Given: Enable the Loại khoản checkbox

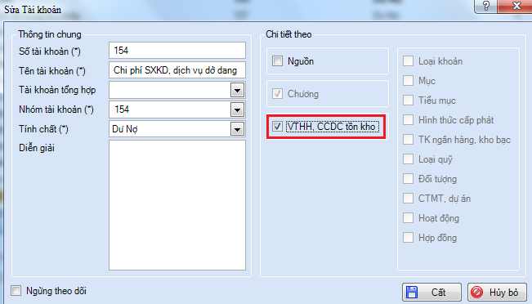Looking at the screenshot, I should 408,61.
